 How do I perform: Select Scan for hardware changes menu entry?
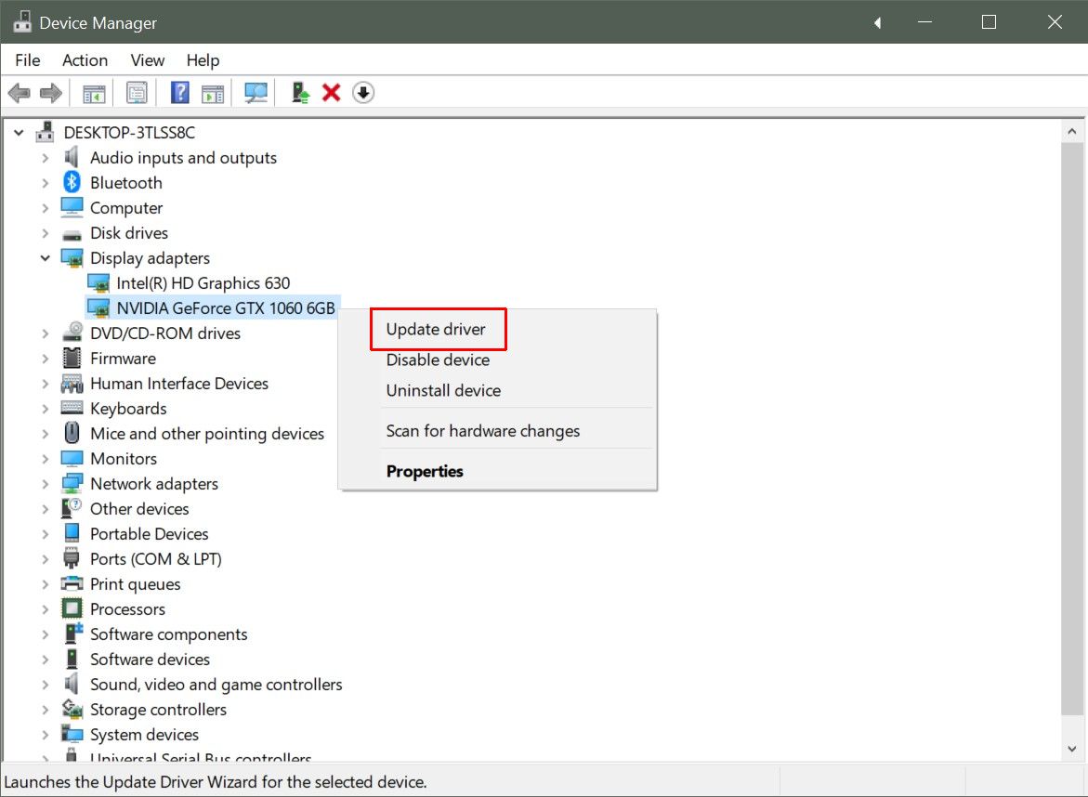tap(483, 431)
